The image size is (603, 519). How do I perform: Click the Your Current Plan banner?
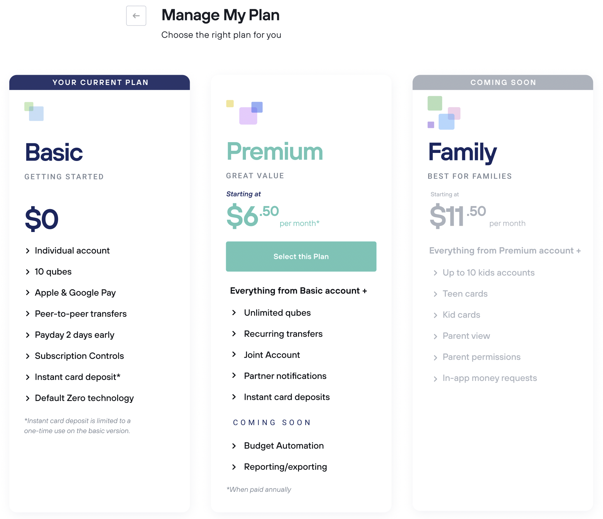(x=99, y=82)
